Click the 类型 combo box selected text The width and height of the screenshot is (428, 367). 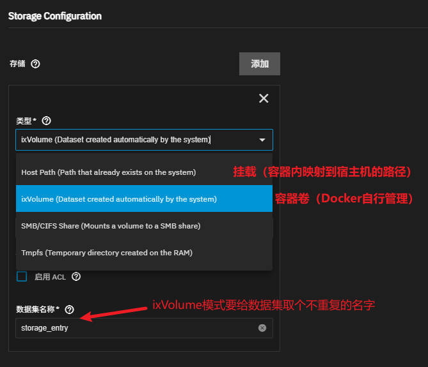coord(116,140)
